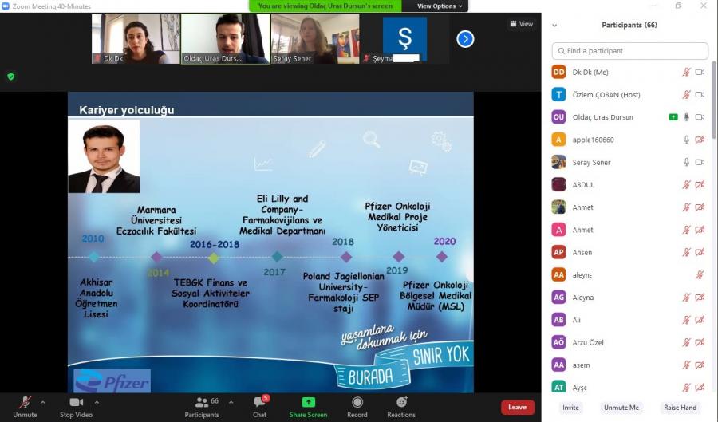Select Oldaç Uras Dursun's video thumbnail

(x=225, y=38)
